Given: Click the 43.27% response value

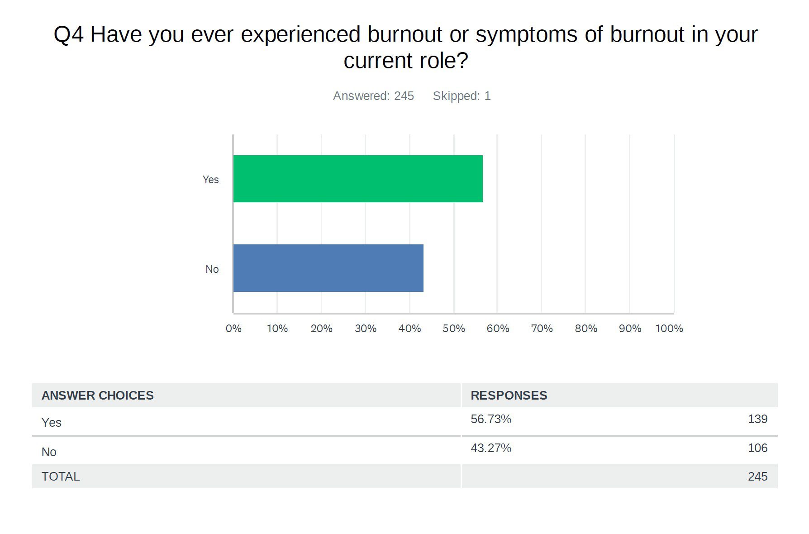Looking at the screenshot, I should pyautogui.click(x=491, y=448).
